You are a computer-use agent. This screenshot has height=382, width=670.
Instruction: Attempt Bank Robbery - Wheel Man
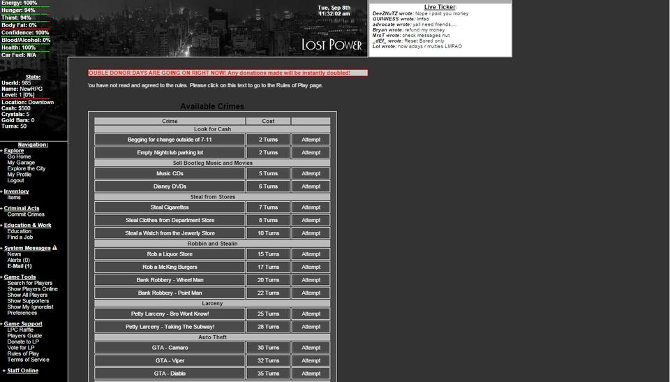coord(311,280)
